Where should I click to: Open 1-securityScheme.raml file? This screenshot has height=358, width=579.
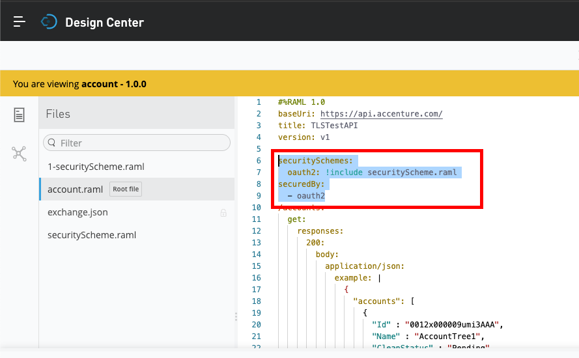[x=96, y=167]
